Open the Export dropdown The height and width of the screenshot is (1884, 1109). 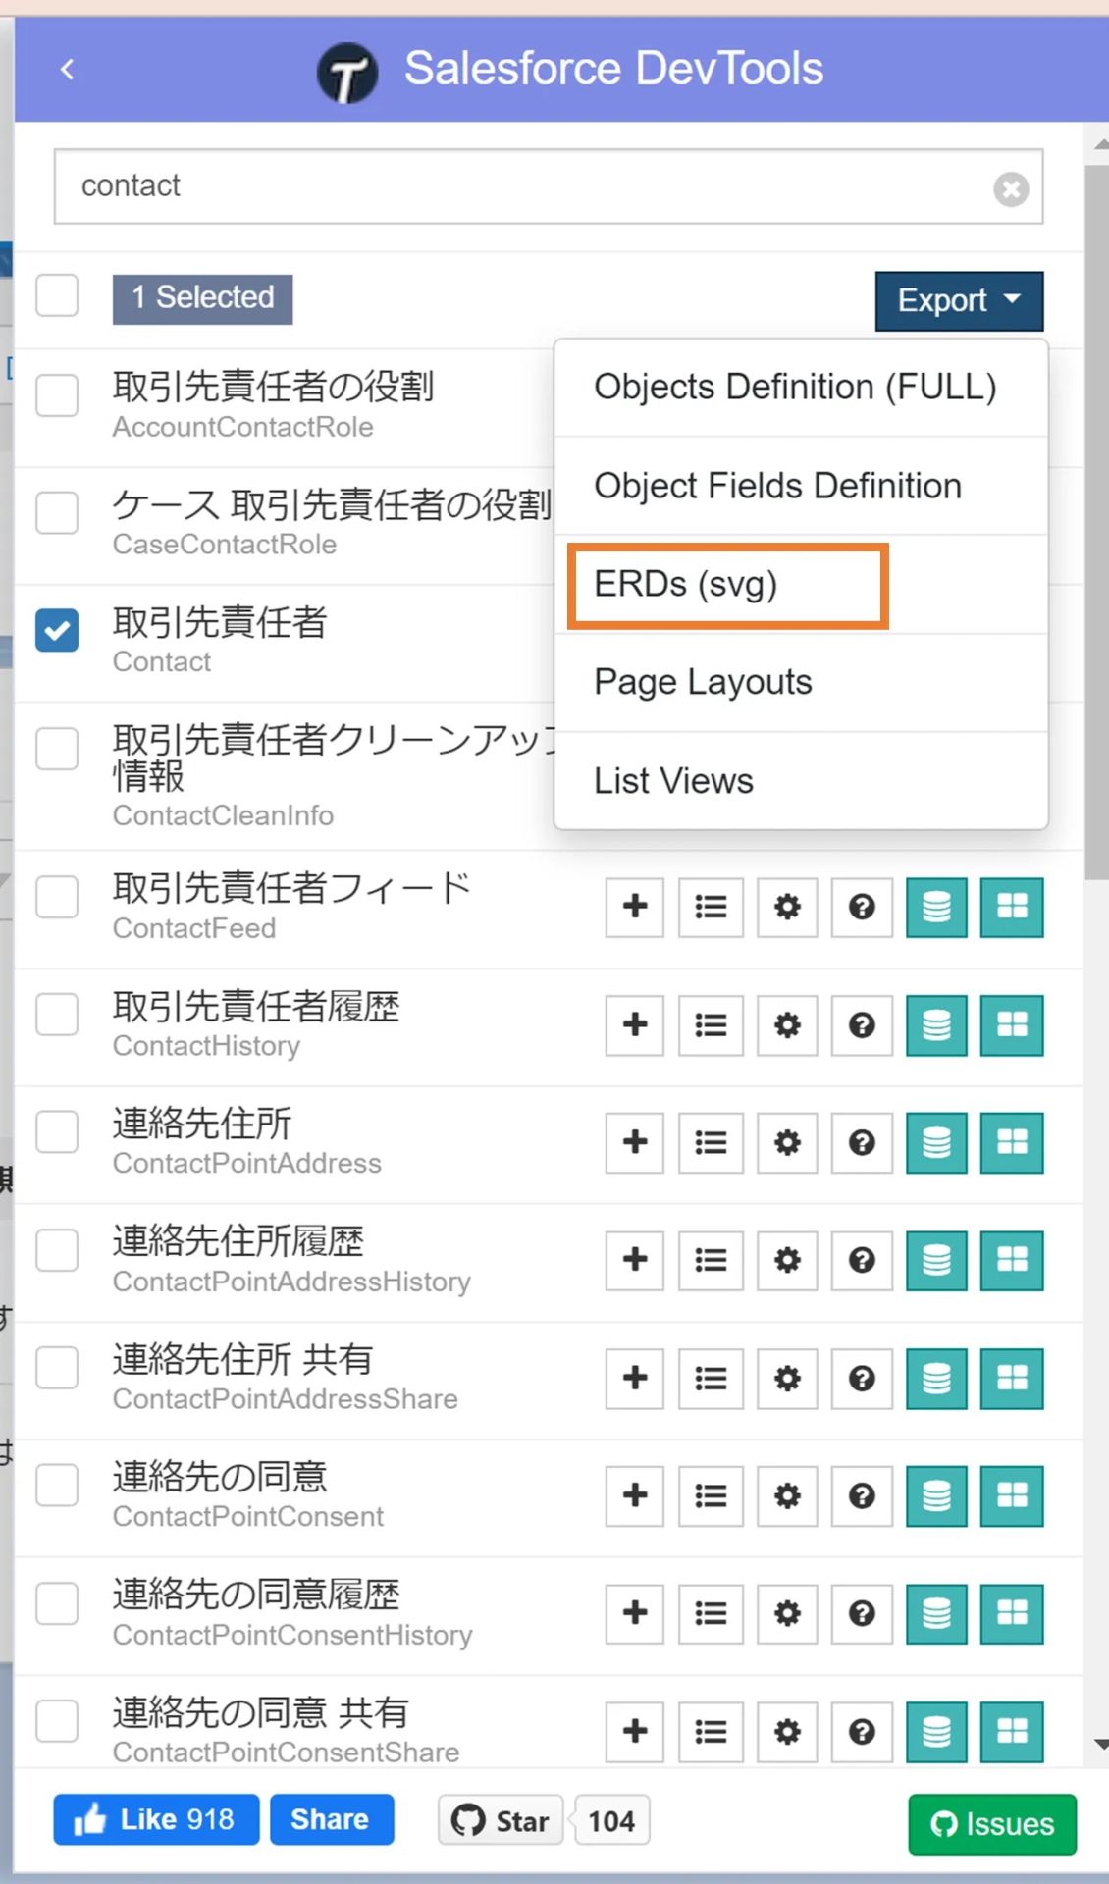pyautogui.click(x=958, y=300)
